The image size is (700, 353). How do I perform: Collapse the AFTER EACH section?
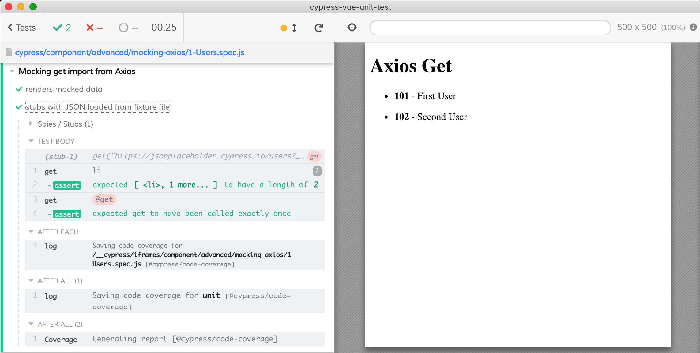31,232
